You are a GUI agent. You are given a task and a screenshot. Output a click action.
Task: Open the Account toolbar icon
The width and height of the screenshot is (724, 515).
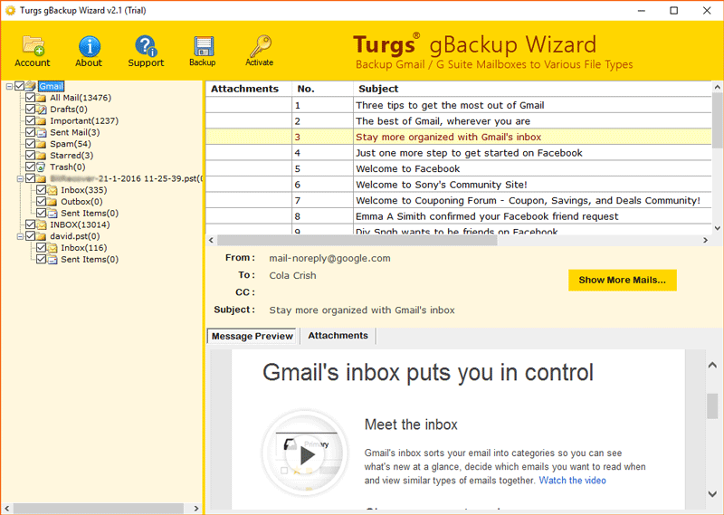coord(33,46)
